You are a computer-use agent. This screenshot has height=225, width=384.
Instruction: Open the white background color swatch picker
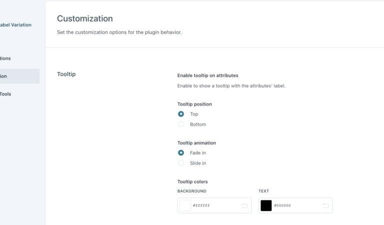(185, 206)
